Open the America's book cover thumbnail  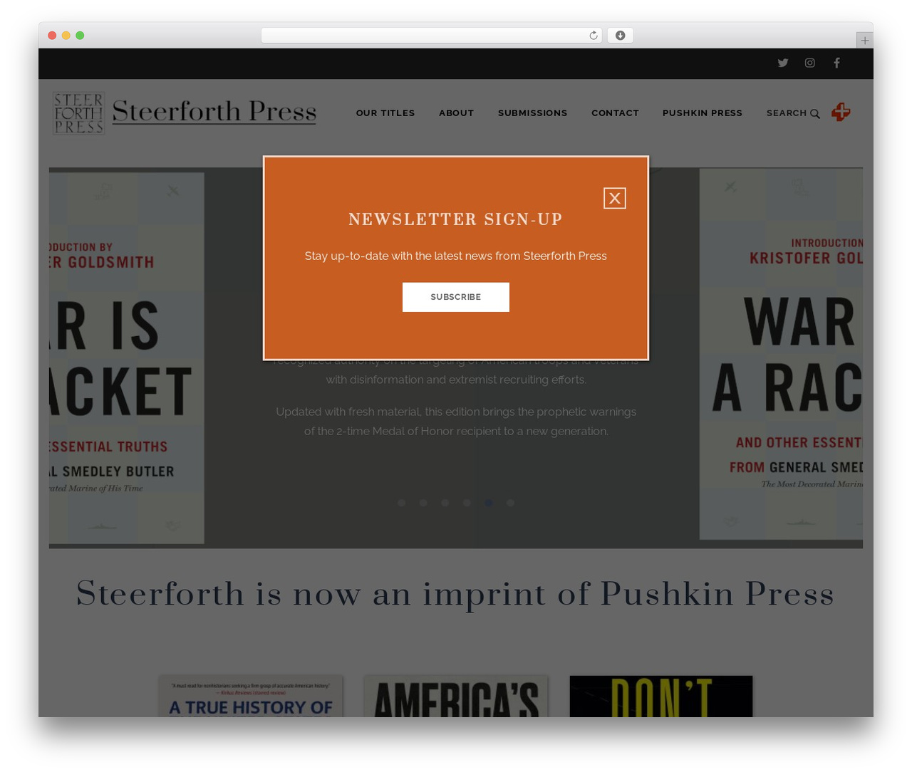pos(456,697)
